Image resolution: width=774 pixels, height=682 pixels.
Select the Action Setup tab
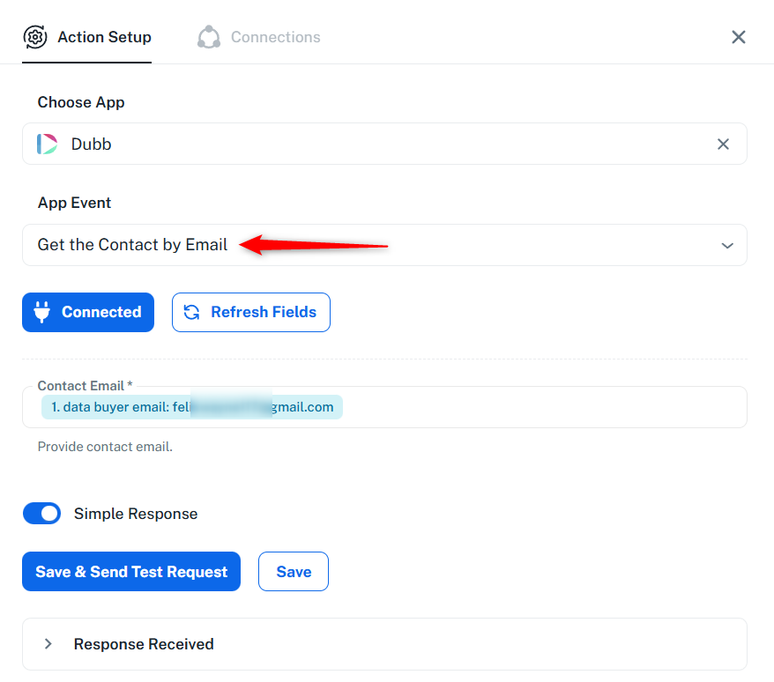point(104,37)
